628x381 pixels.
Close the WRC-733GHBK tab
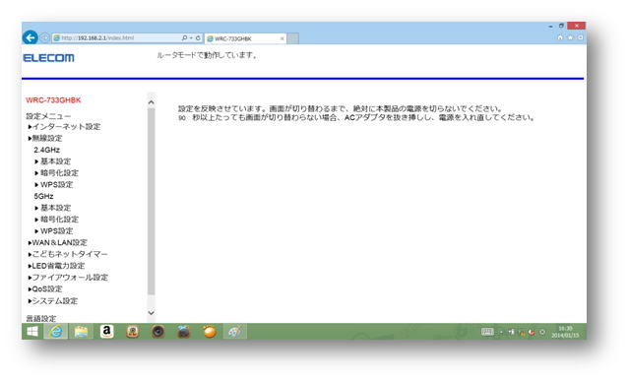point(282,38)
